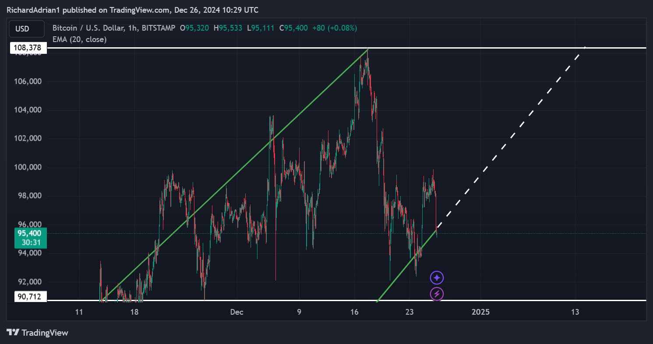
Task: Click the USD currency button
Action: click(x=26, y=29)
